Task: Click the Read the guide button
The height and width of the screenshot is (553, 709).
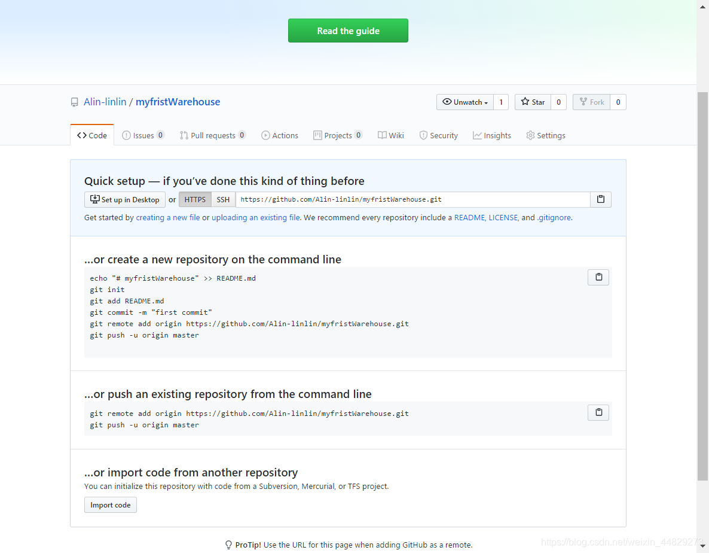Action: click(x=348, y=31)
